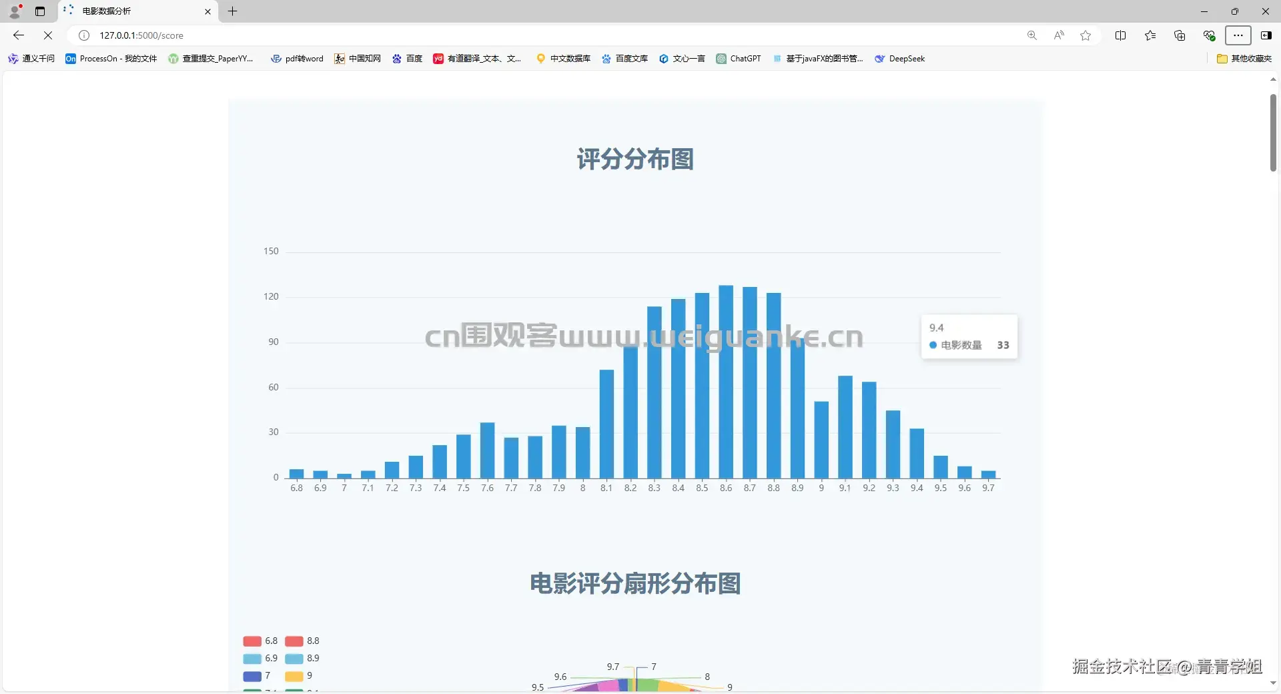Click the address bar URL 127.0.0.1:5000/score
This screenshot has height=694, width=1281.
pyautogui.click(x=141, y=35)
